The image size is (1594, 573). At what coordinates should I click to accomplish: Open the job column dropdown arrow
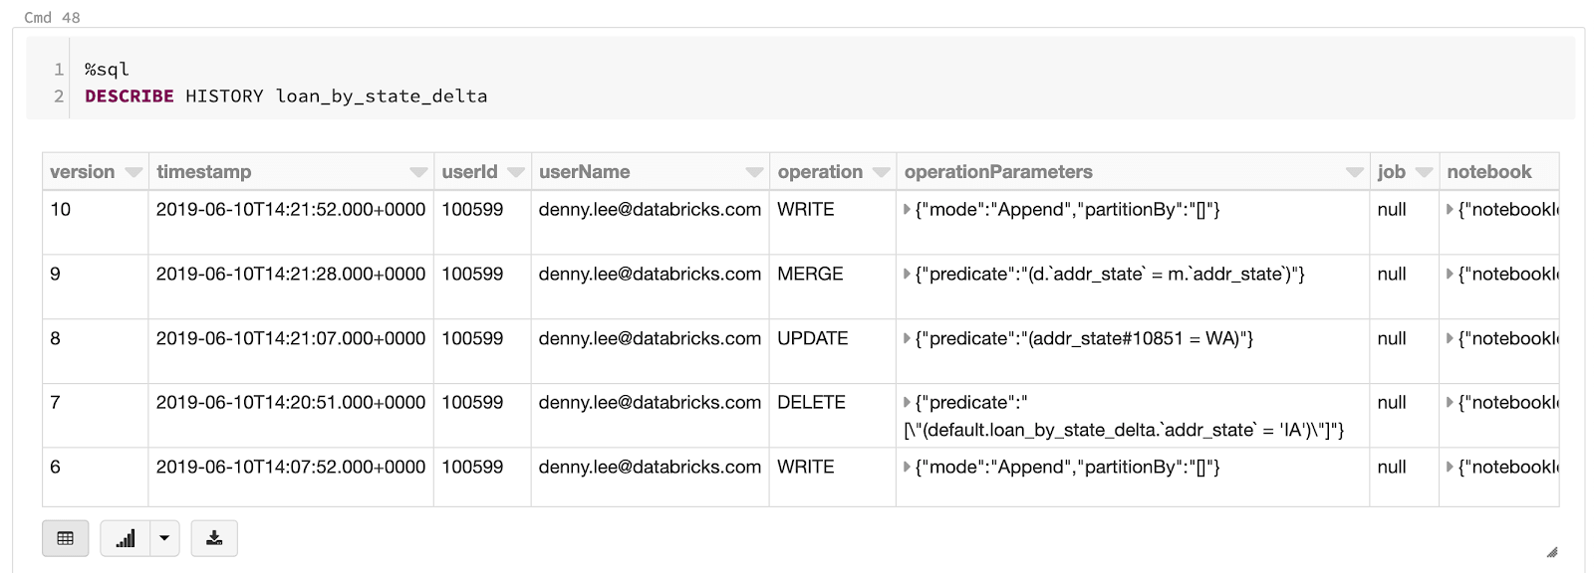point(1424,172)
